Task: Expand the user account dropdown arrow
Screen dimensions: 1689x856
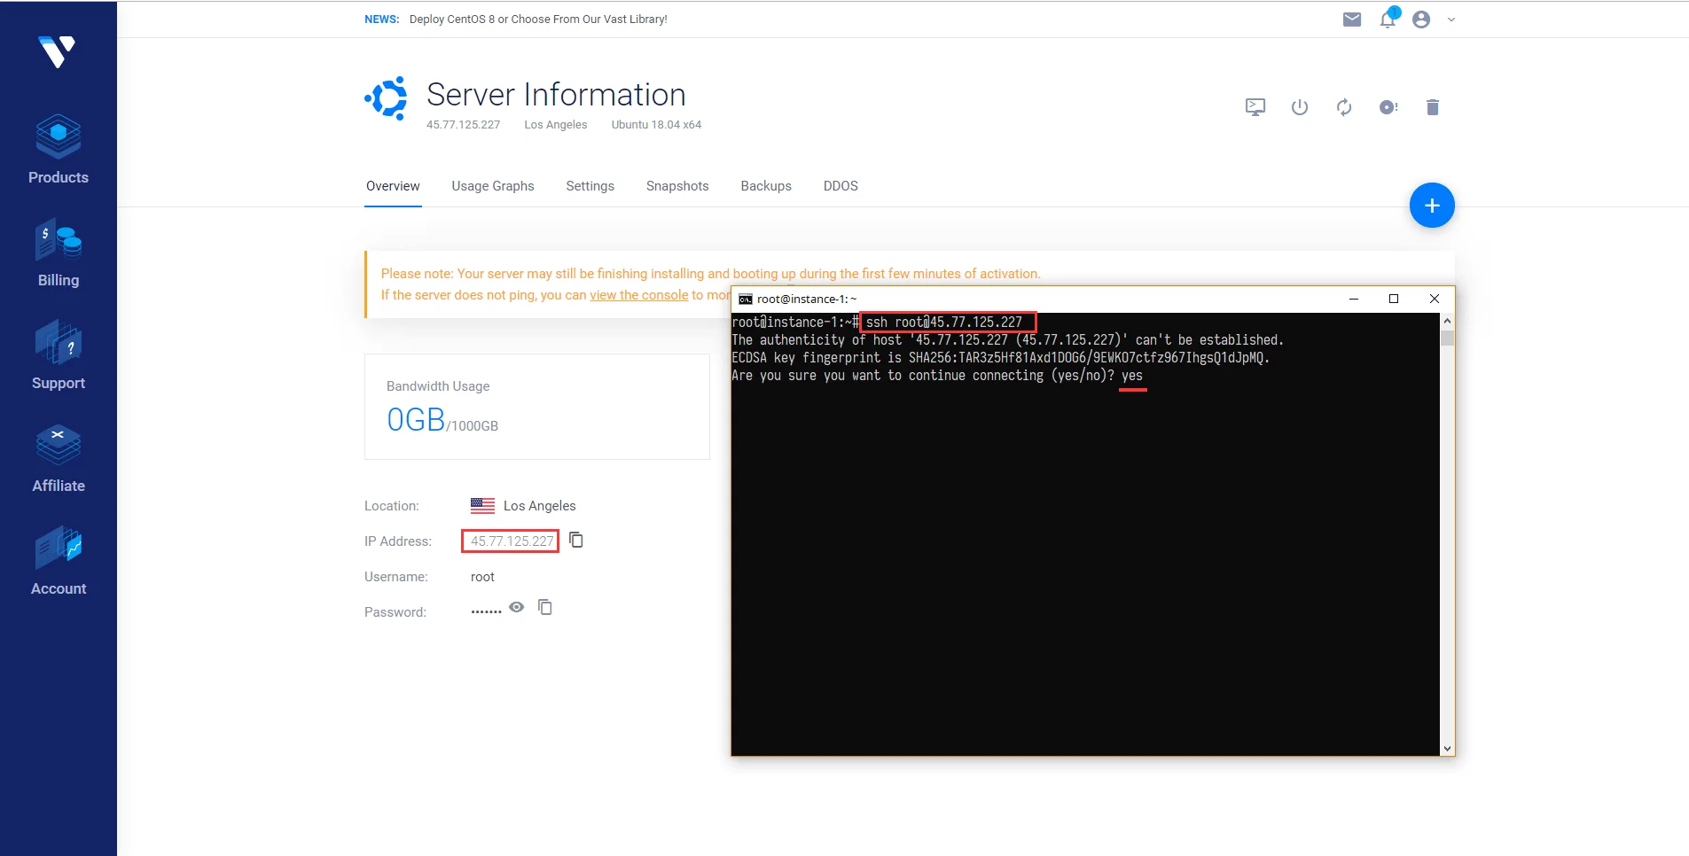Action: pyautogui.click(x=1451, y=19)
